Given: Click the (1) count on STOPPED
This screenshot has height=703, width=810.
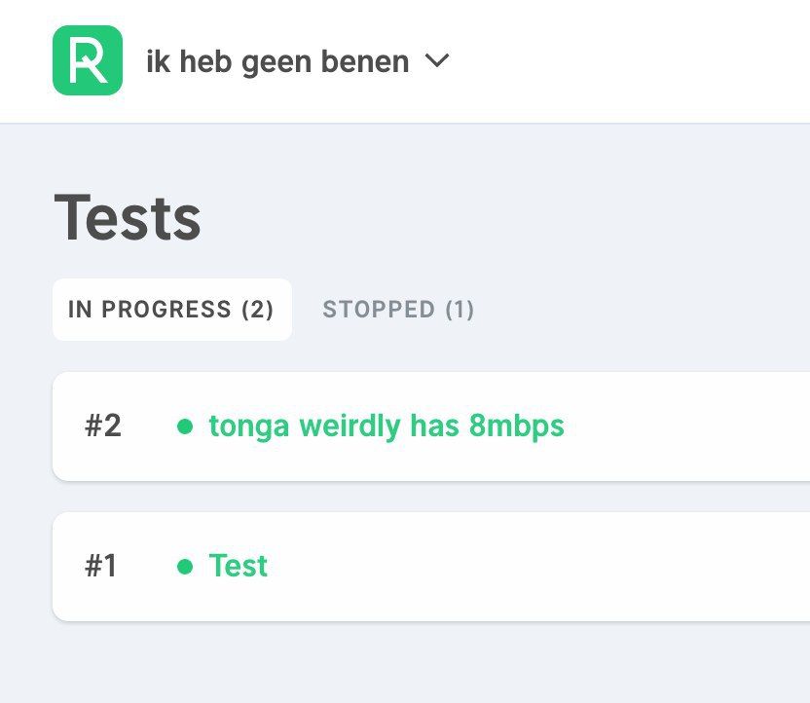Looking at the screenshot, I should point(460,310).
